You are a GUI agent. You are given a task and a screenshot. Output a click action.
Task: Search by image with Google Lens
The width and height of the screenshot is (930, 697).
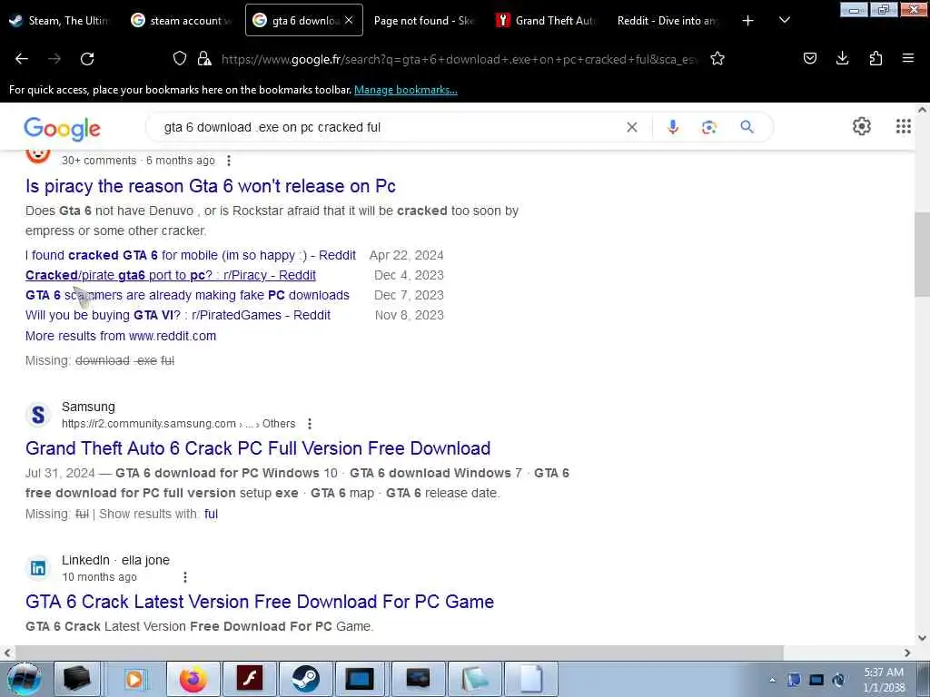[708, 127]
